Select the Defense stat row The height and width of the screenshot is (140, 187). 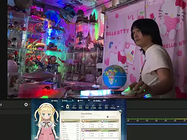pyautogui.click(x=71, y=128)
